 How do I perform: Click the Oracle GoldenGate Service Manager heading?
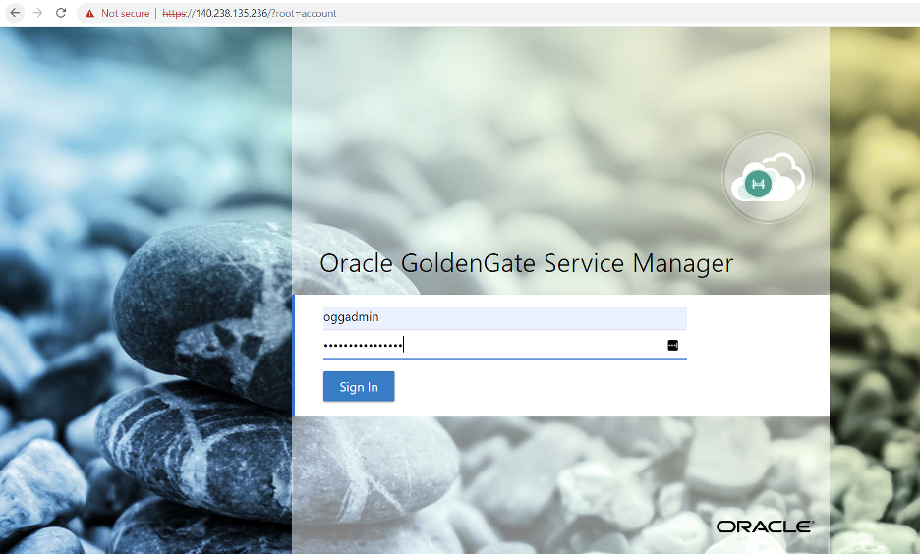pos(526,263)
